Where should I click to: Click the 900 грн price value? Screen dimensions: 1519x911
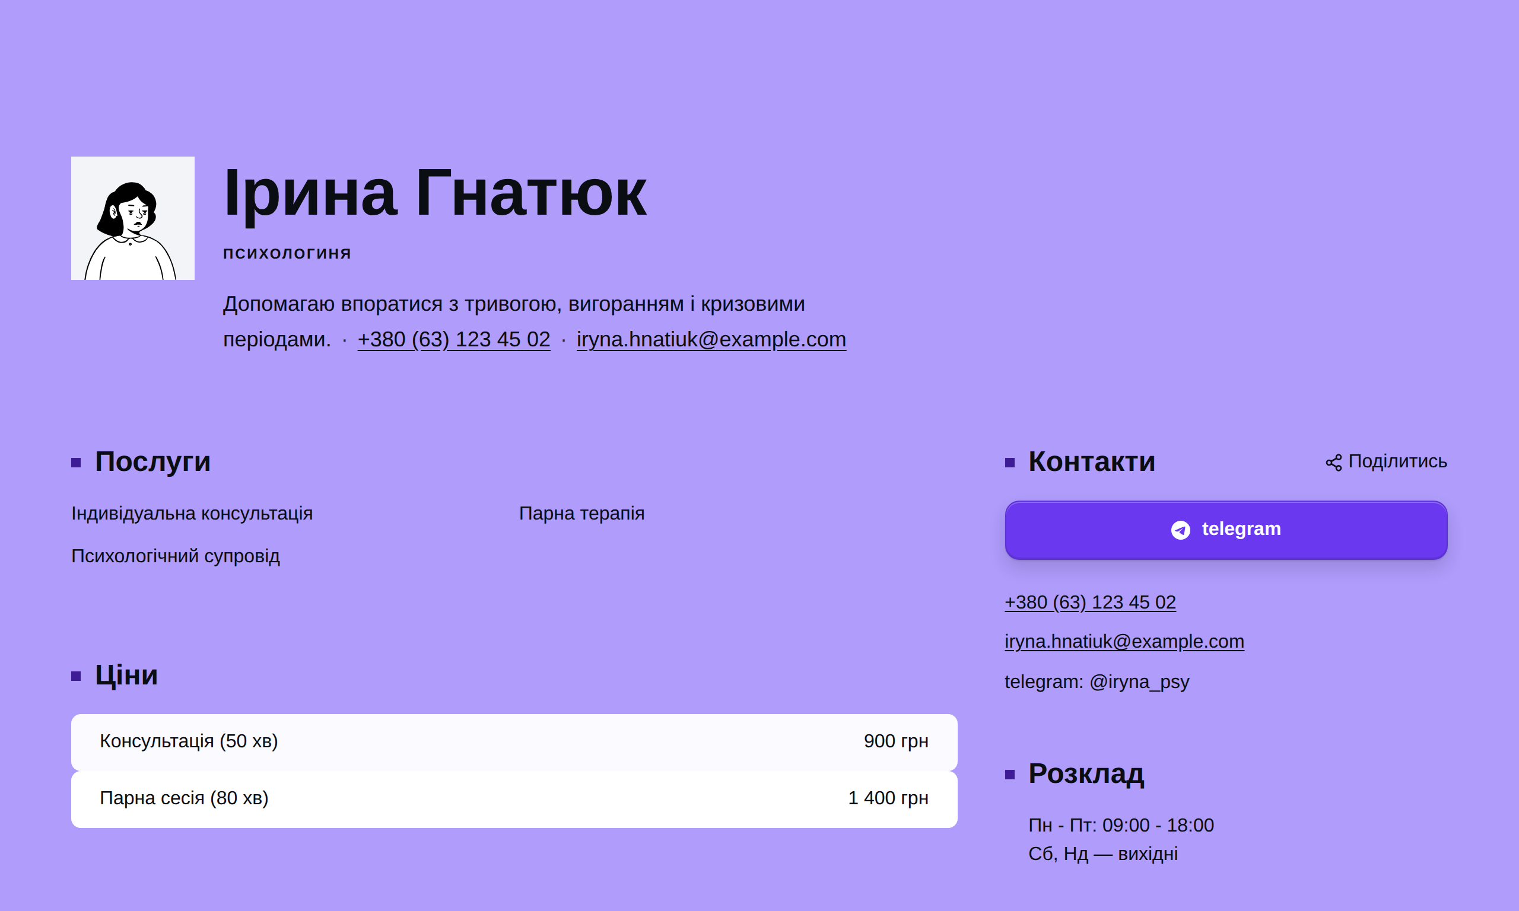coord(896,741)
